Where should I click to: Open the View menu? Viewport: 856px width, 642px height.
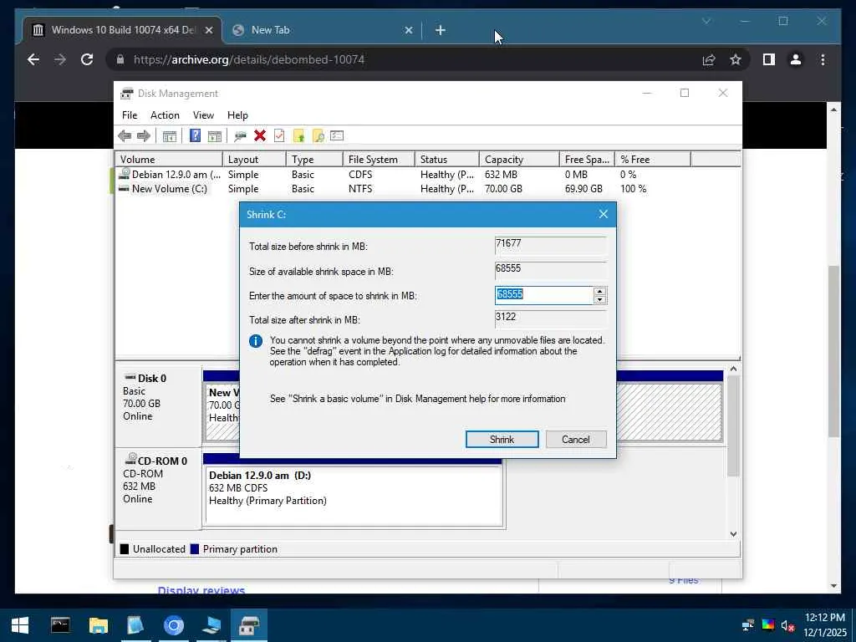(x=203, y=115)
